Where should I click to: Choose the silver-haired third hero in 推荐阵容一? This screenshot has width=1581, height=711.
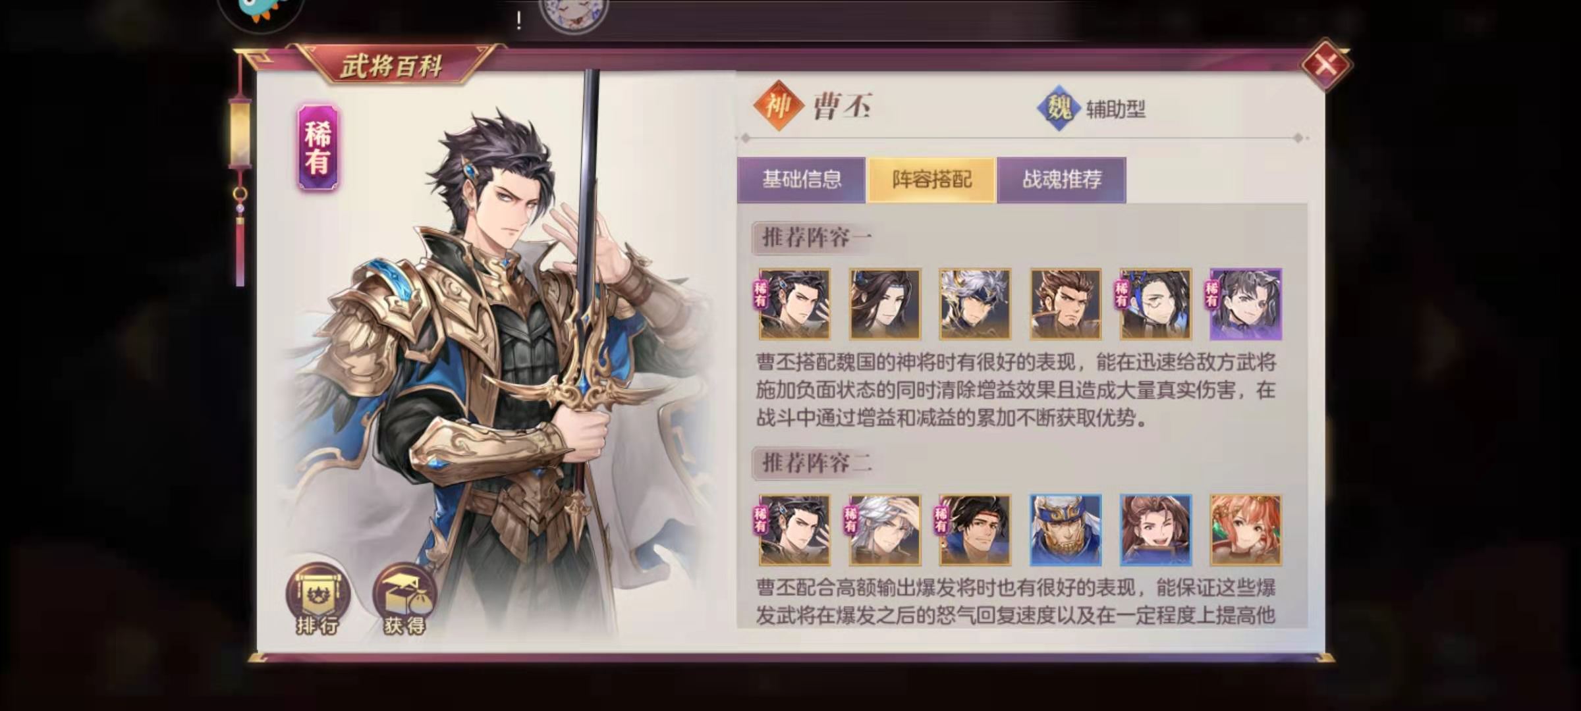point(975,304)
